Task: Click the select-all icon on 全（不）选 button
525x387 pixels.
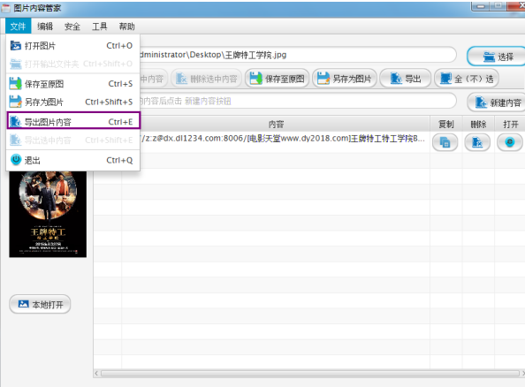Action: [x=445, y=79]
